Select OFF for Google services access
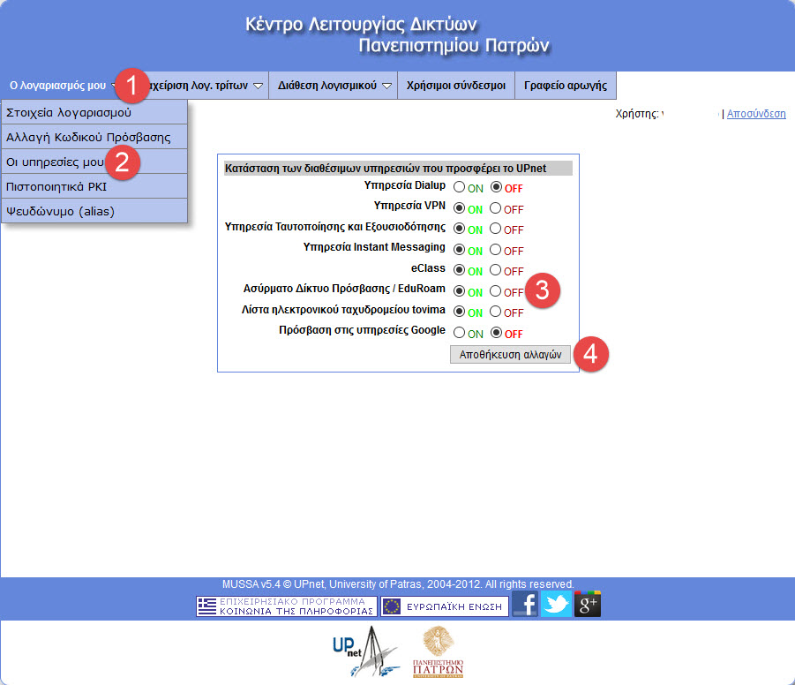Viewport: 795px width, 685px height. [497, 334]
